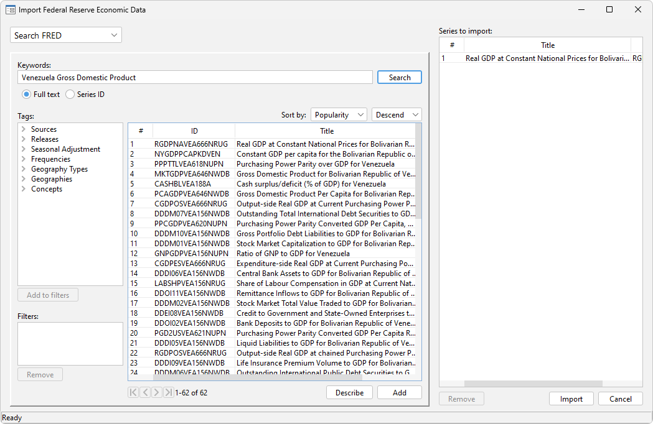Open the Popularity sort dropdown
This screenshot has height=424, width=653.
point(339,115)
